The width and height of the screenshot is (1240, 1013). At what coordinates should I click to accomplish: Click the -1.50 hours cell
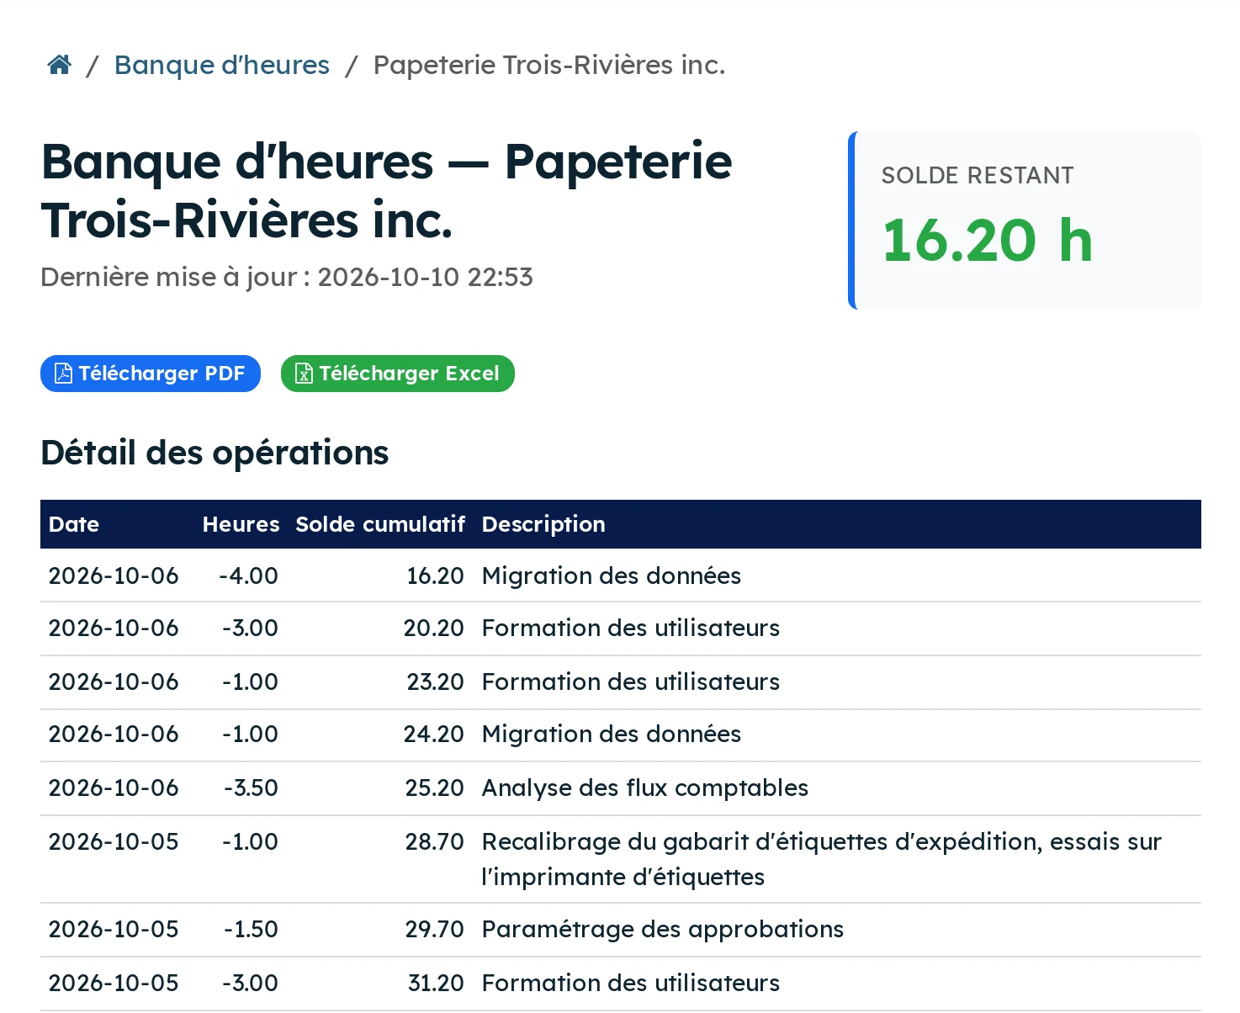251,929
